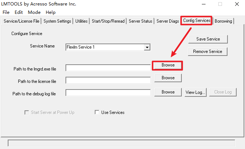Close the LMTOOLS window

(x=236, y=4)
